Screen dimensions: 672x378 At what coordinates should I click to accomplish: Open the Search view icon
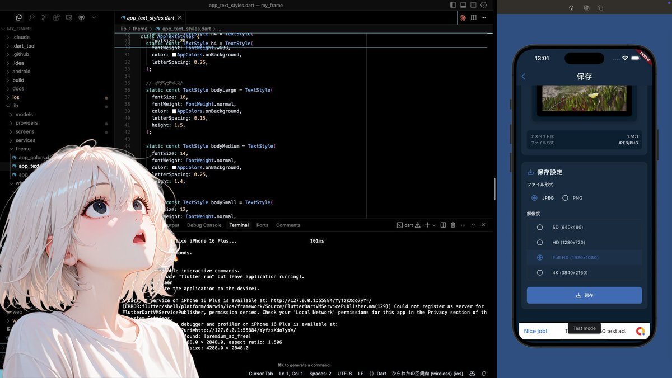31,17
